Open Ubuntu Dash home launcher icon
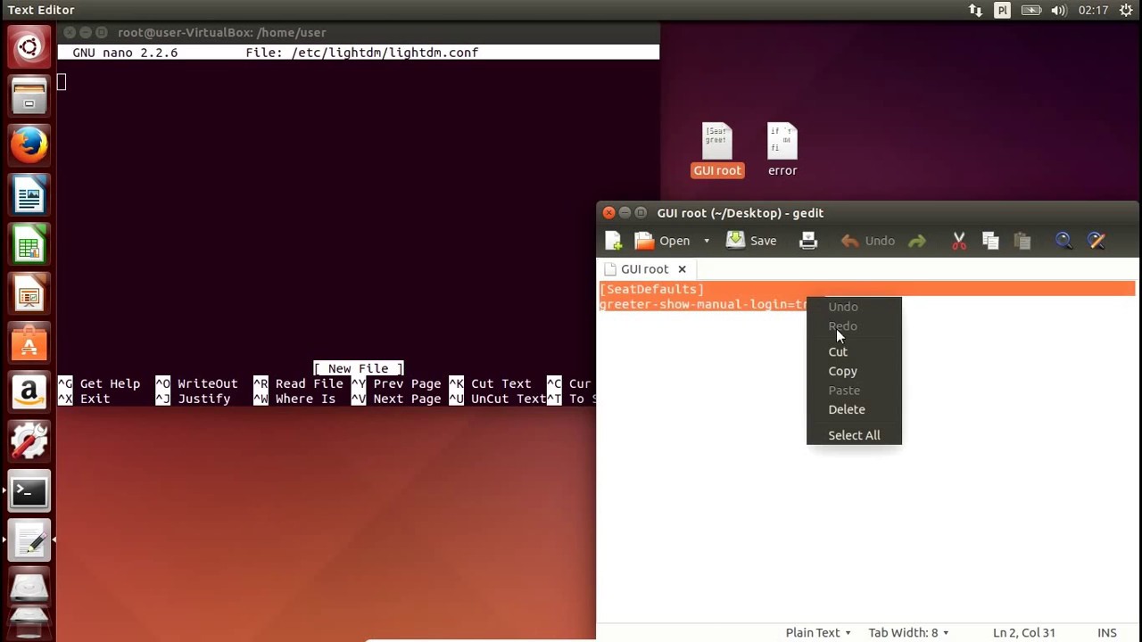This screenshot has height=642, width=1142. [x=29, y=46]
